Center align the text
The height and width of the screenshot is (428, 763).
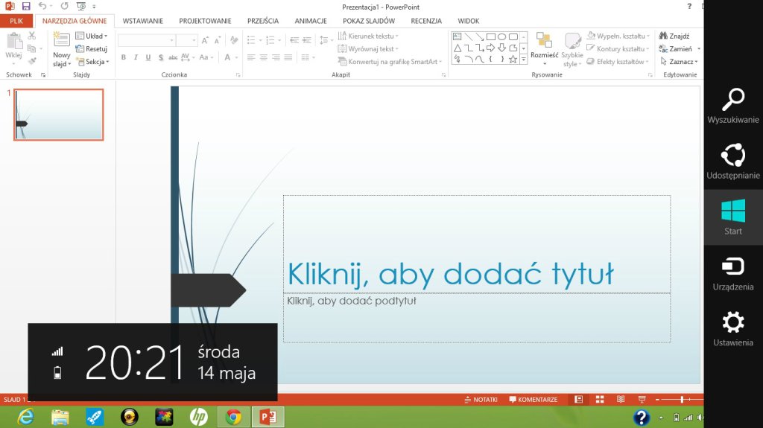tap(263, 57)
